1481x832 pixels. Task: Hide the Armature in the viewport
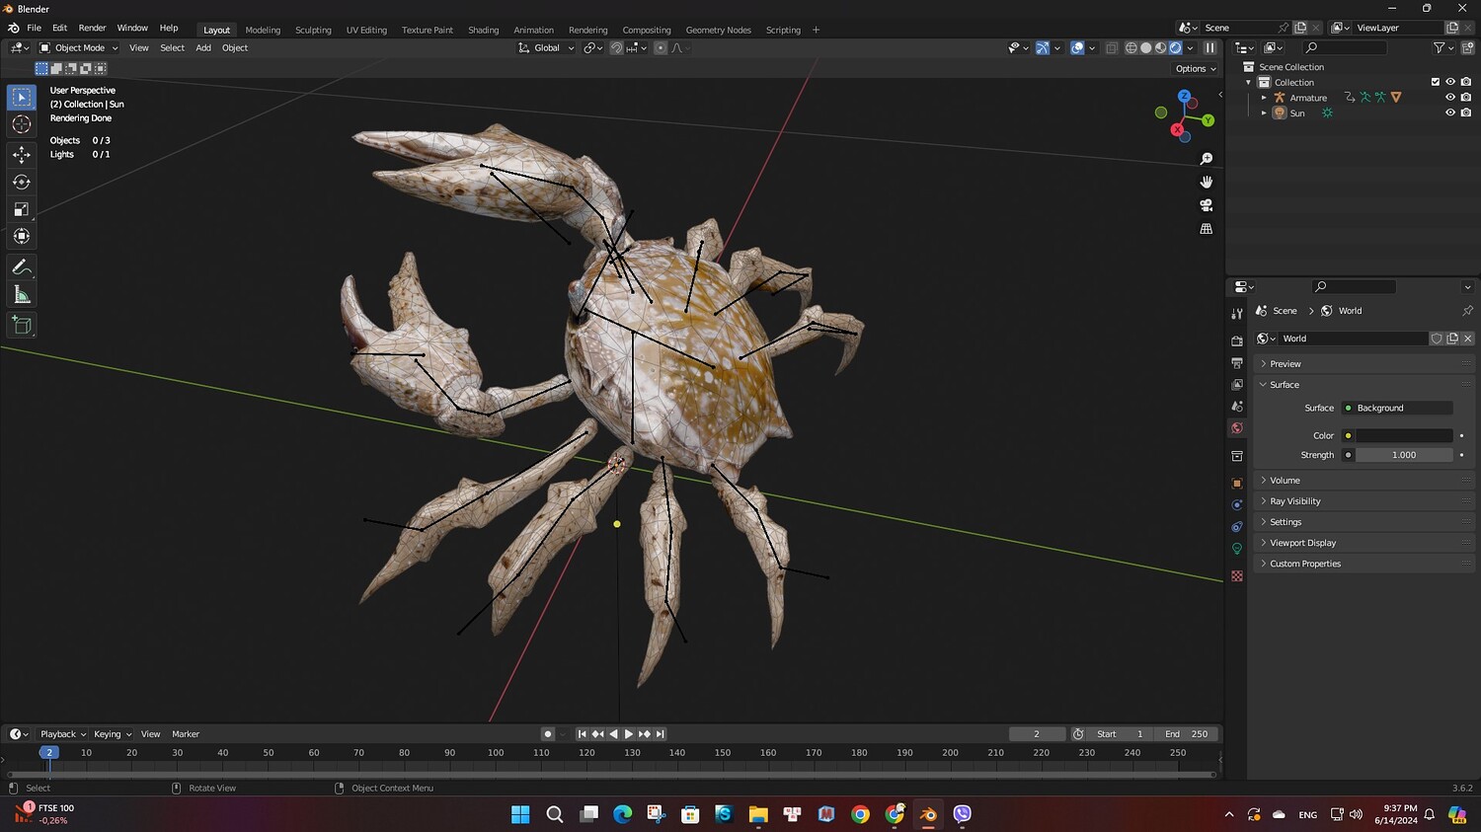point(1450,98)
